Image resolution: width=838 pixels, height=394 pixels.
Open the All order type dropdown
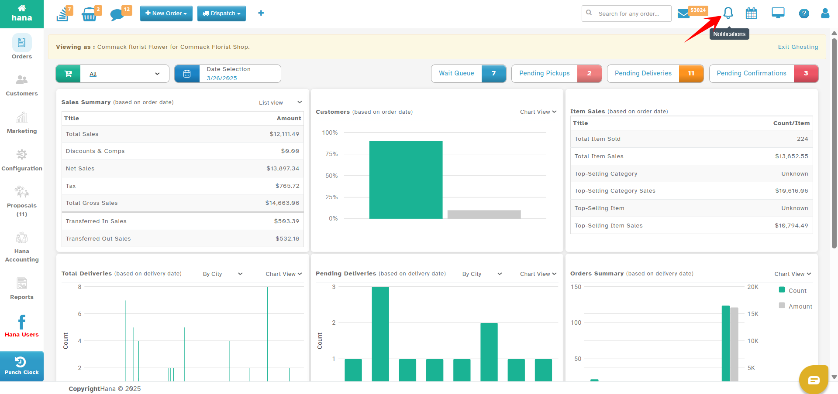pyautogui.click(x=124, y=74)
